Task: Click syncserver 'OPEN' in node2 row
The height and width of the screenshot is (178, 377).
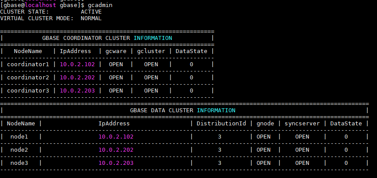Action: coord(302,150)
